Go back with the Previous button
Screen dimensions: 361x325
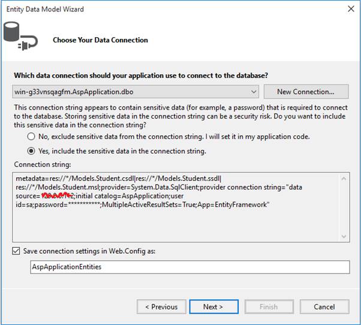161,306
